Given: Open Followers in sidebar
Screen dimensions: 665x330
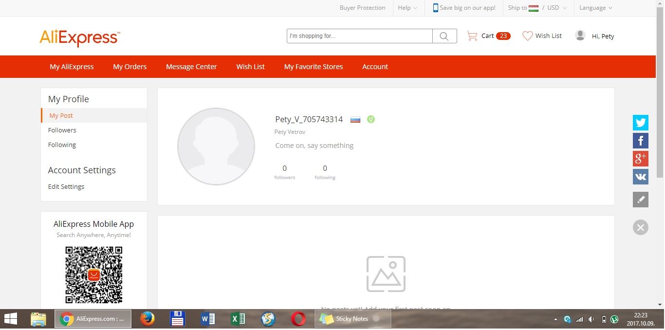Looking at the screenshot, I should 62,130.
